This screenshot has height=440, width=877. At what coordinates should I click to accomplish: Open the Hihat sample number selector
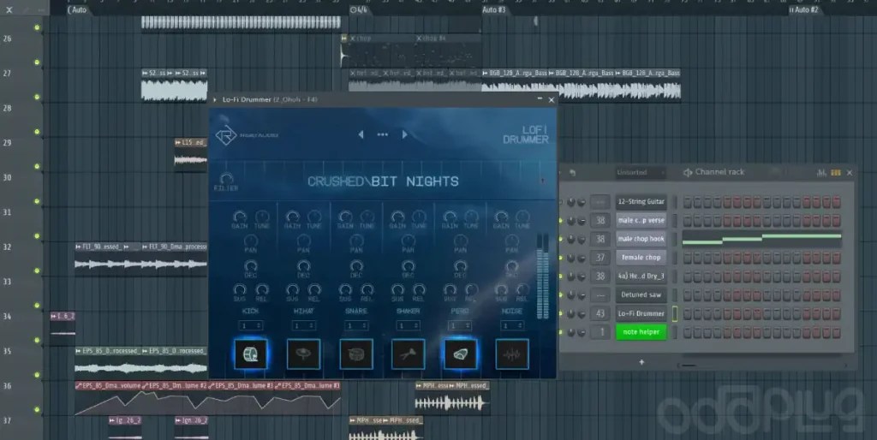[304, 325]
